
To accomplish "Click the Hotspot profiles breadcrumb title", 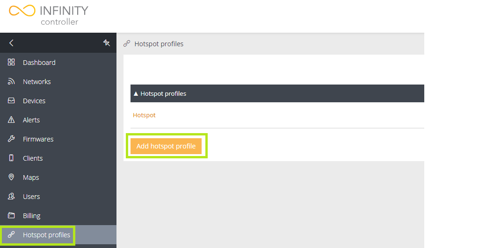I will [x=159, y=44].
